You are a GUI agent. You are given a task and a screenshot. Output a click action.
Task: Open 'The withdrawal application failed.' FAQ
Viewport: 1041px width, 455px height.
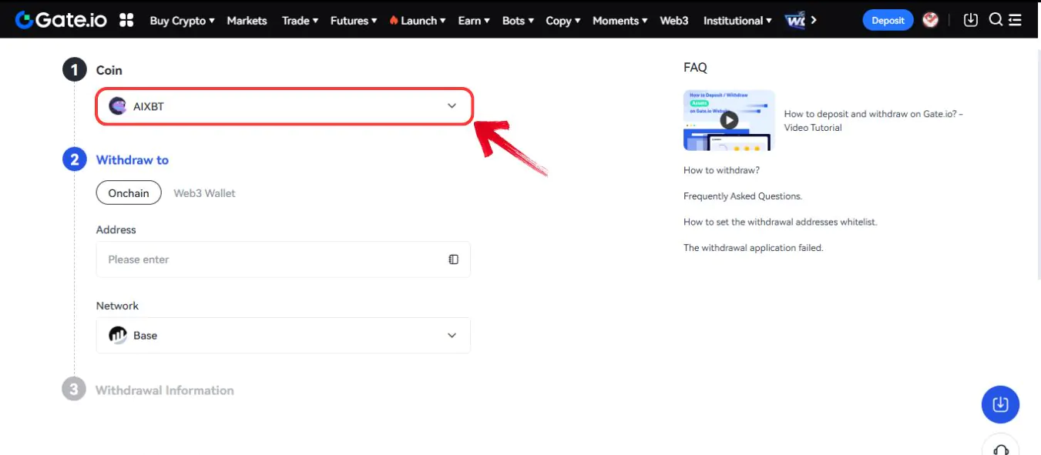[754, 248]
